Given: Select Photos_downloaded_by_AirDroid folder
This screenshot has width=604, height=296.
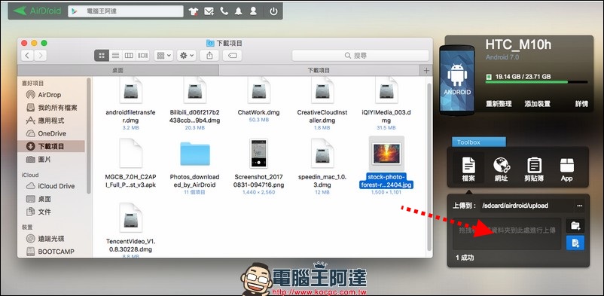Looking at the screenshot, I should (195, 154).
